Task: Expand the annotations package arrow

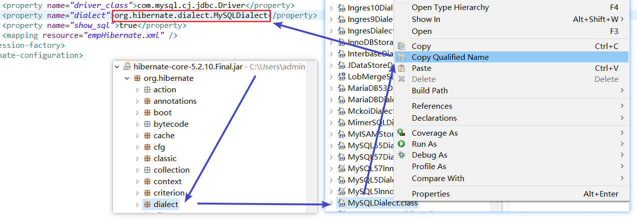Action: tap(137, 101)
